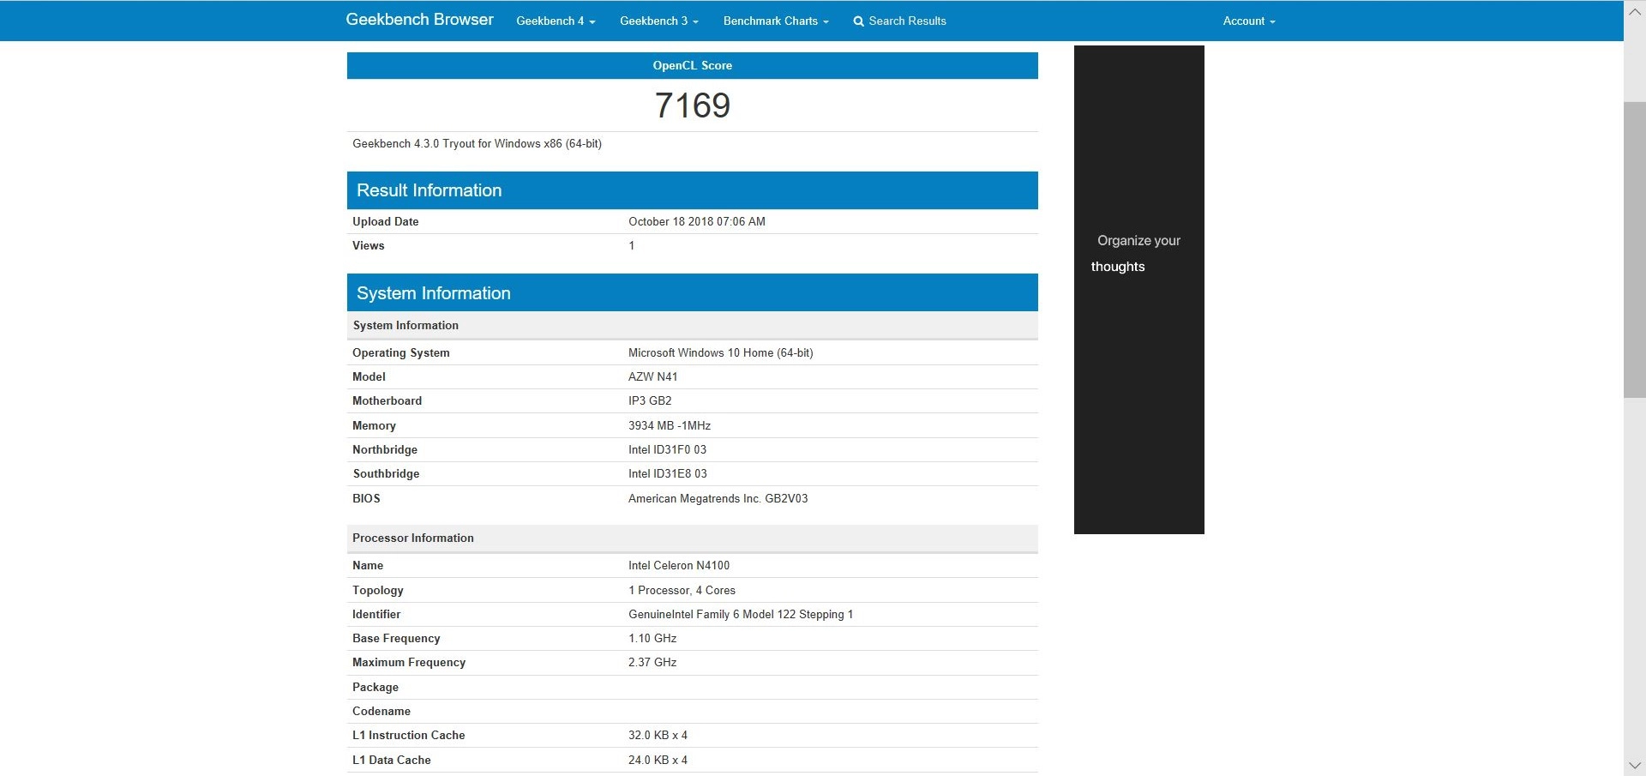Click the Views label
Image resolution: width=1646 pixels, height=776 pixels.
(369, 245)
